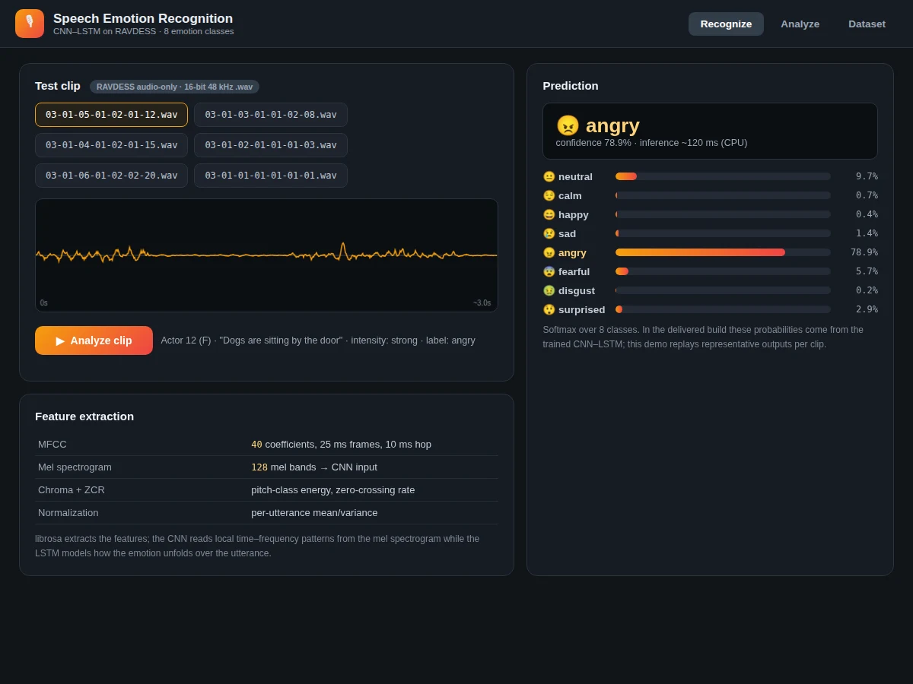Click the calm face emoji icon
The image size is (913, 684).
tap(549, 195)
